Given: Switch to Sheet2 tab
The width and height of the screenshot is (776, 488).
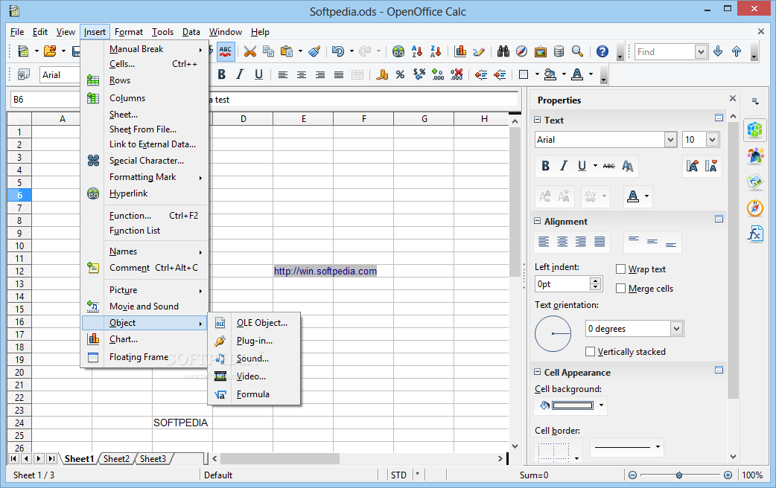Looking at the screenshot, I should [x=116, y=459].
